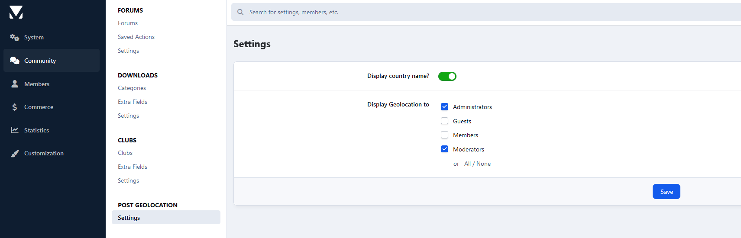Image resolution: width=741 pixels, height=238 pixels.
Task: Check the Members geolocation checkbox
Action: 444,135
